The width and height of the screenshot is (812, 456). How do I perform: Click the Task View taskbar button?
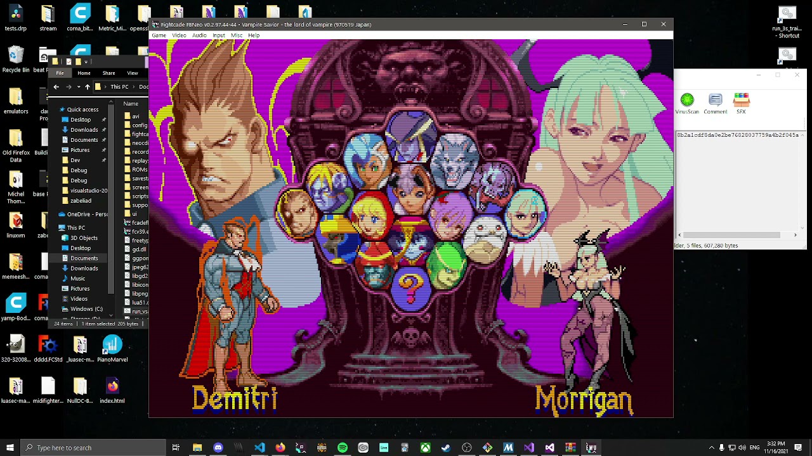pos(176,448)
